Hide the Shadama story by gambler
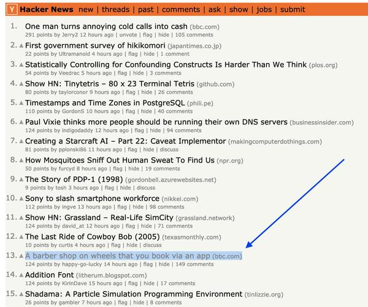The width and height of the screenshot is (368, 307). click(139, 303)
